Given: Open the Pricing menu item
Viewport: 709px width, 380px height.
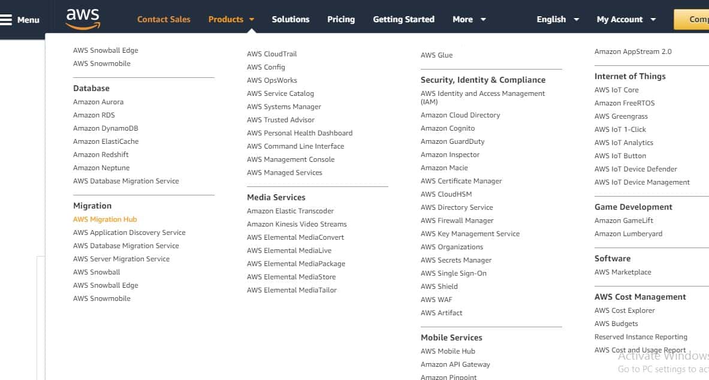Looking at the screenshot, I should tap(341, 19).
